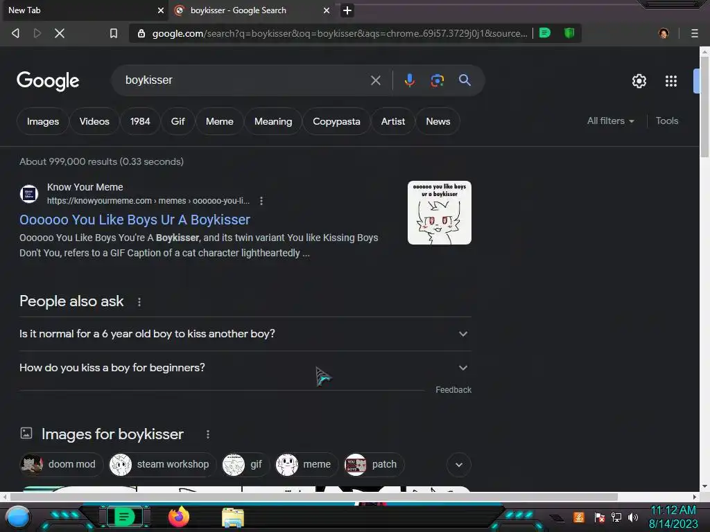Expand 'Is it normal for a 6 year old' question

point(245,334)
